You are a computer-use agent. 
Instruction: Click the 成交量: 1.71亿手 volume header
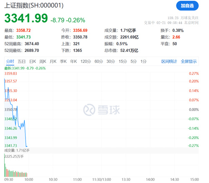(x=17, y=150)
